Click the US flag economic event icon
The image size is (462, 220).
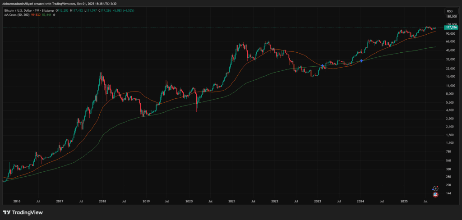(435, 194)
